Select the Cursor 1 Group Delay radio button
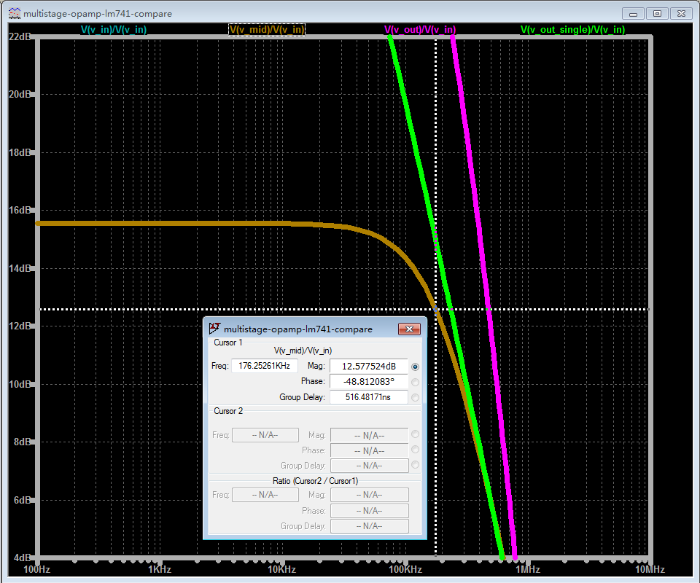 click(x=416, y=398)
